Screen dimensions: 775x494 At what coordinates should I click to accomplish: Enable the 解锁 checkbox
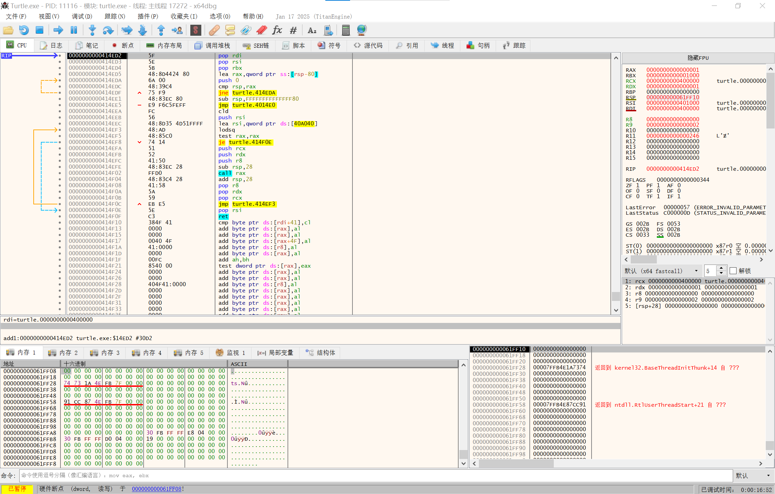[733, 271]
